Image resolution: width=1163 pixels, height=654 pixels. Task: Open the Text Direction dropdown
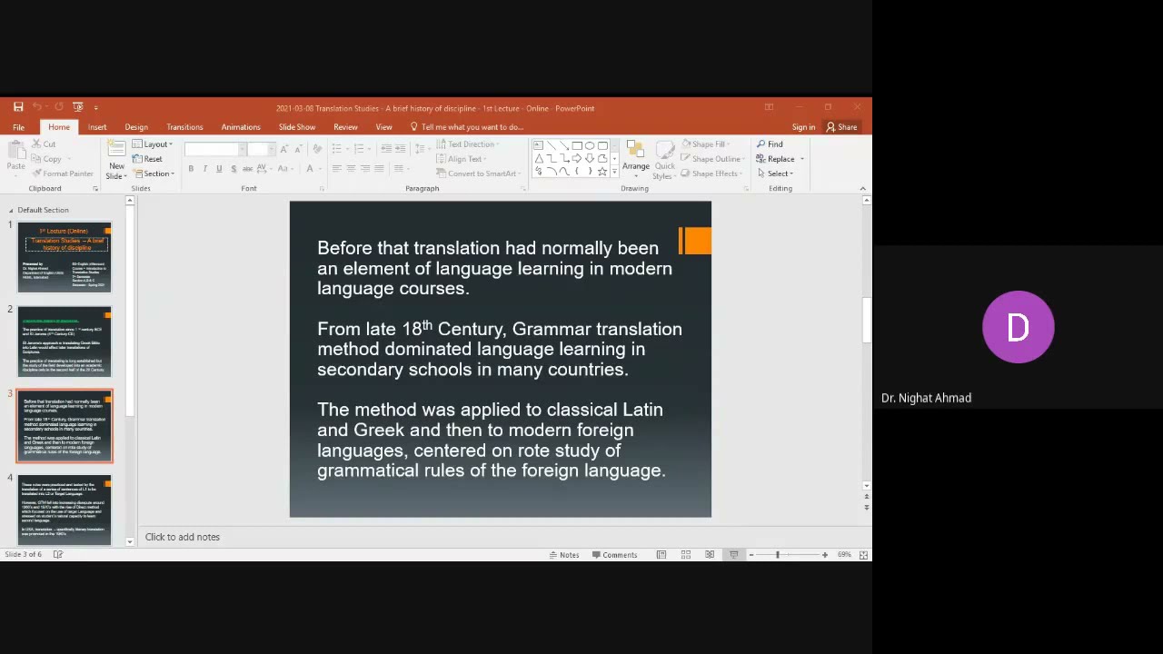[x=469, y=144]
